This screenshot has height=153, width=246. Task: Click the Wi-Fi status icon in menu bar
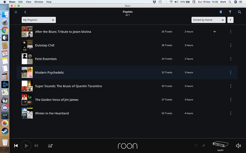(171, 2)
